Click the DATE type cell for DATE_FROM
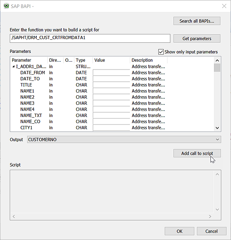This screenshot has width=231, height=240. 81,73
